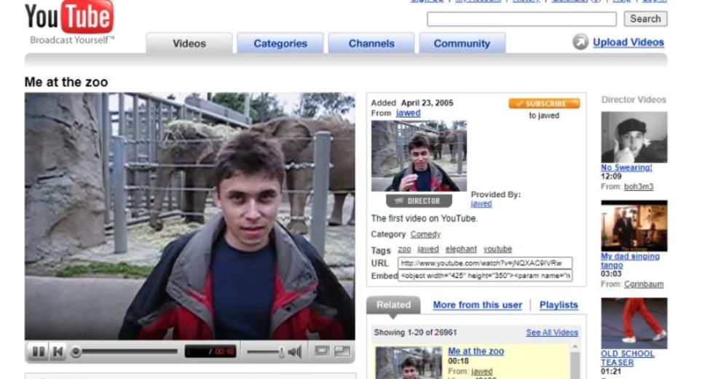
Task: Open the Comedy category link
Action: (425, 234)
